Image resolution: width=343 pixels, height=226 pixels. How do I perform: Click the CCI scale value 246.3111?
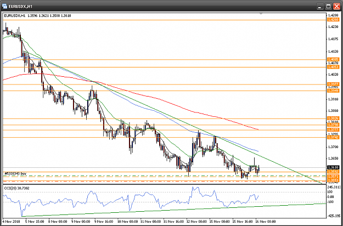pyautogui.click(x=334, y=187)
